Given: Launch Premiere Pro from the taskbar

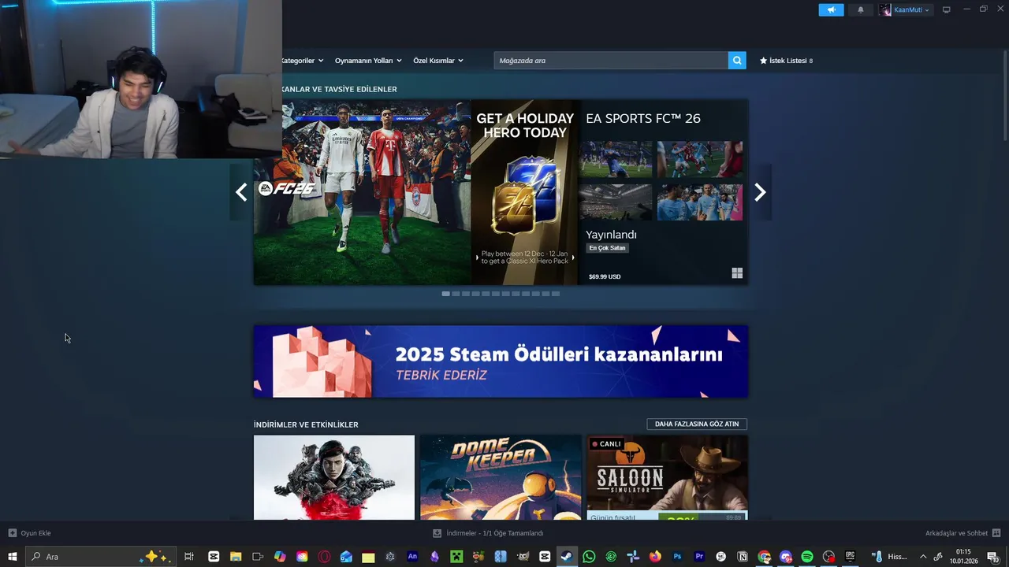Looking at the screenshot, I should coord(699,557).
